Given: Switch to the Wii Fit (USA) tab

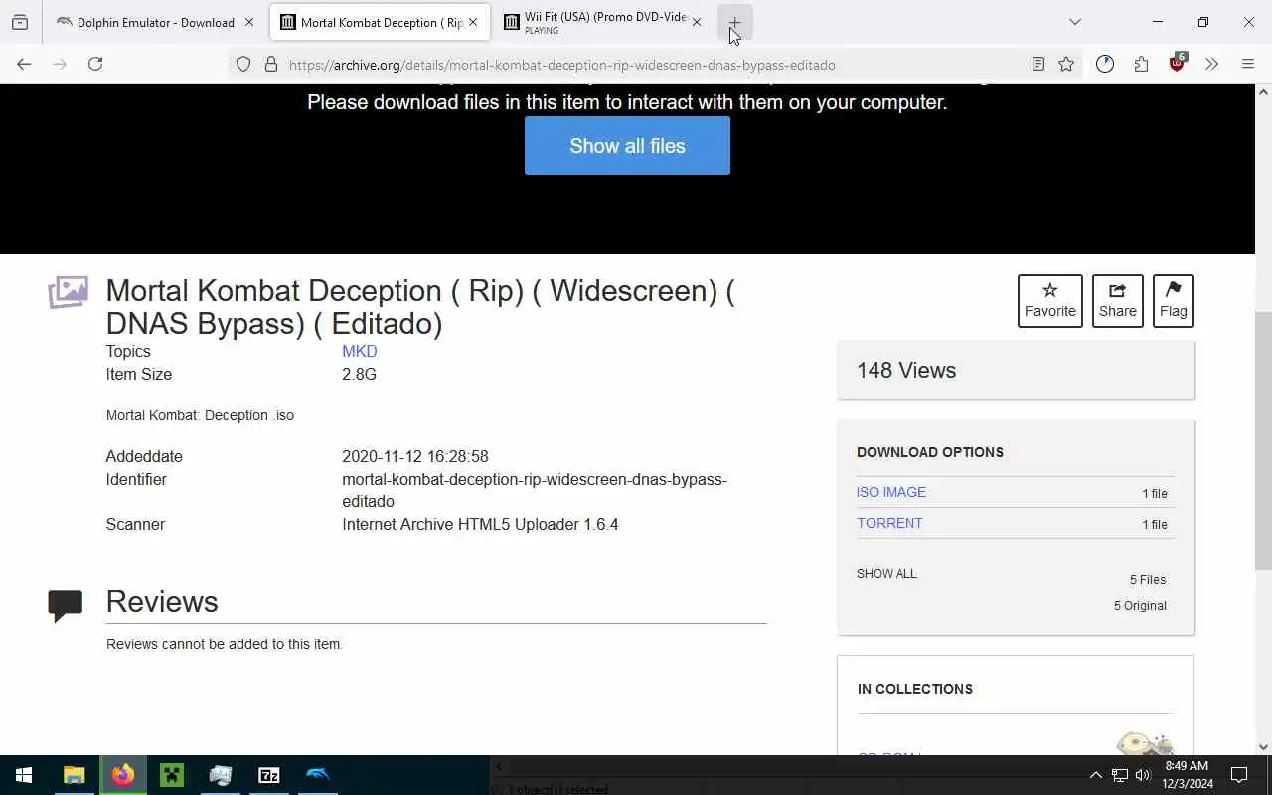Looking at the screenshot, I should tap(603, 22).
